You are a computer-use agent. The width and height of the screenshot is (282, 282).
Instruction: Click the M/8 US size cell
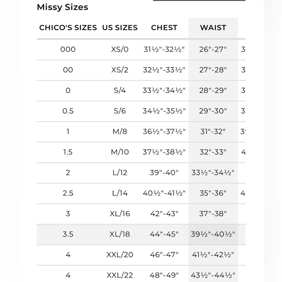pyautogui.click(x=120, y=131)
